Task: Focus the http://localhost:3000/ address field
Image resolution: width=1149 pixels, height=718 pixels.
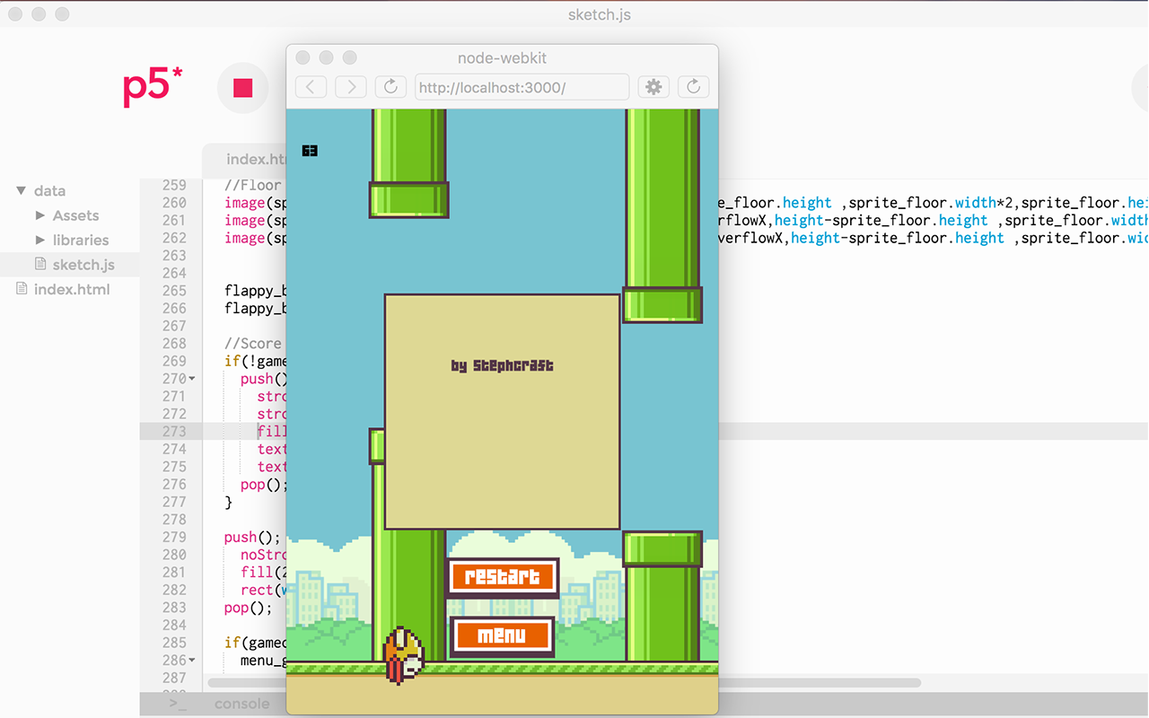Action: point(522,87)
